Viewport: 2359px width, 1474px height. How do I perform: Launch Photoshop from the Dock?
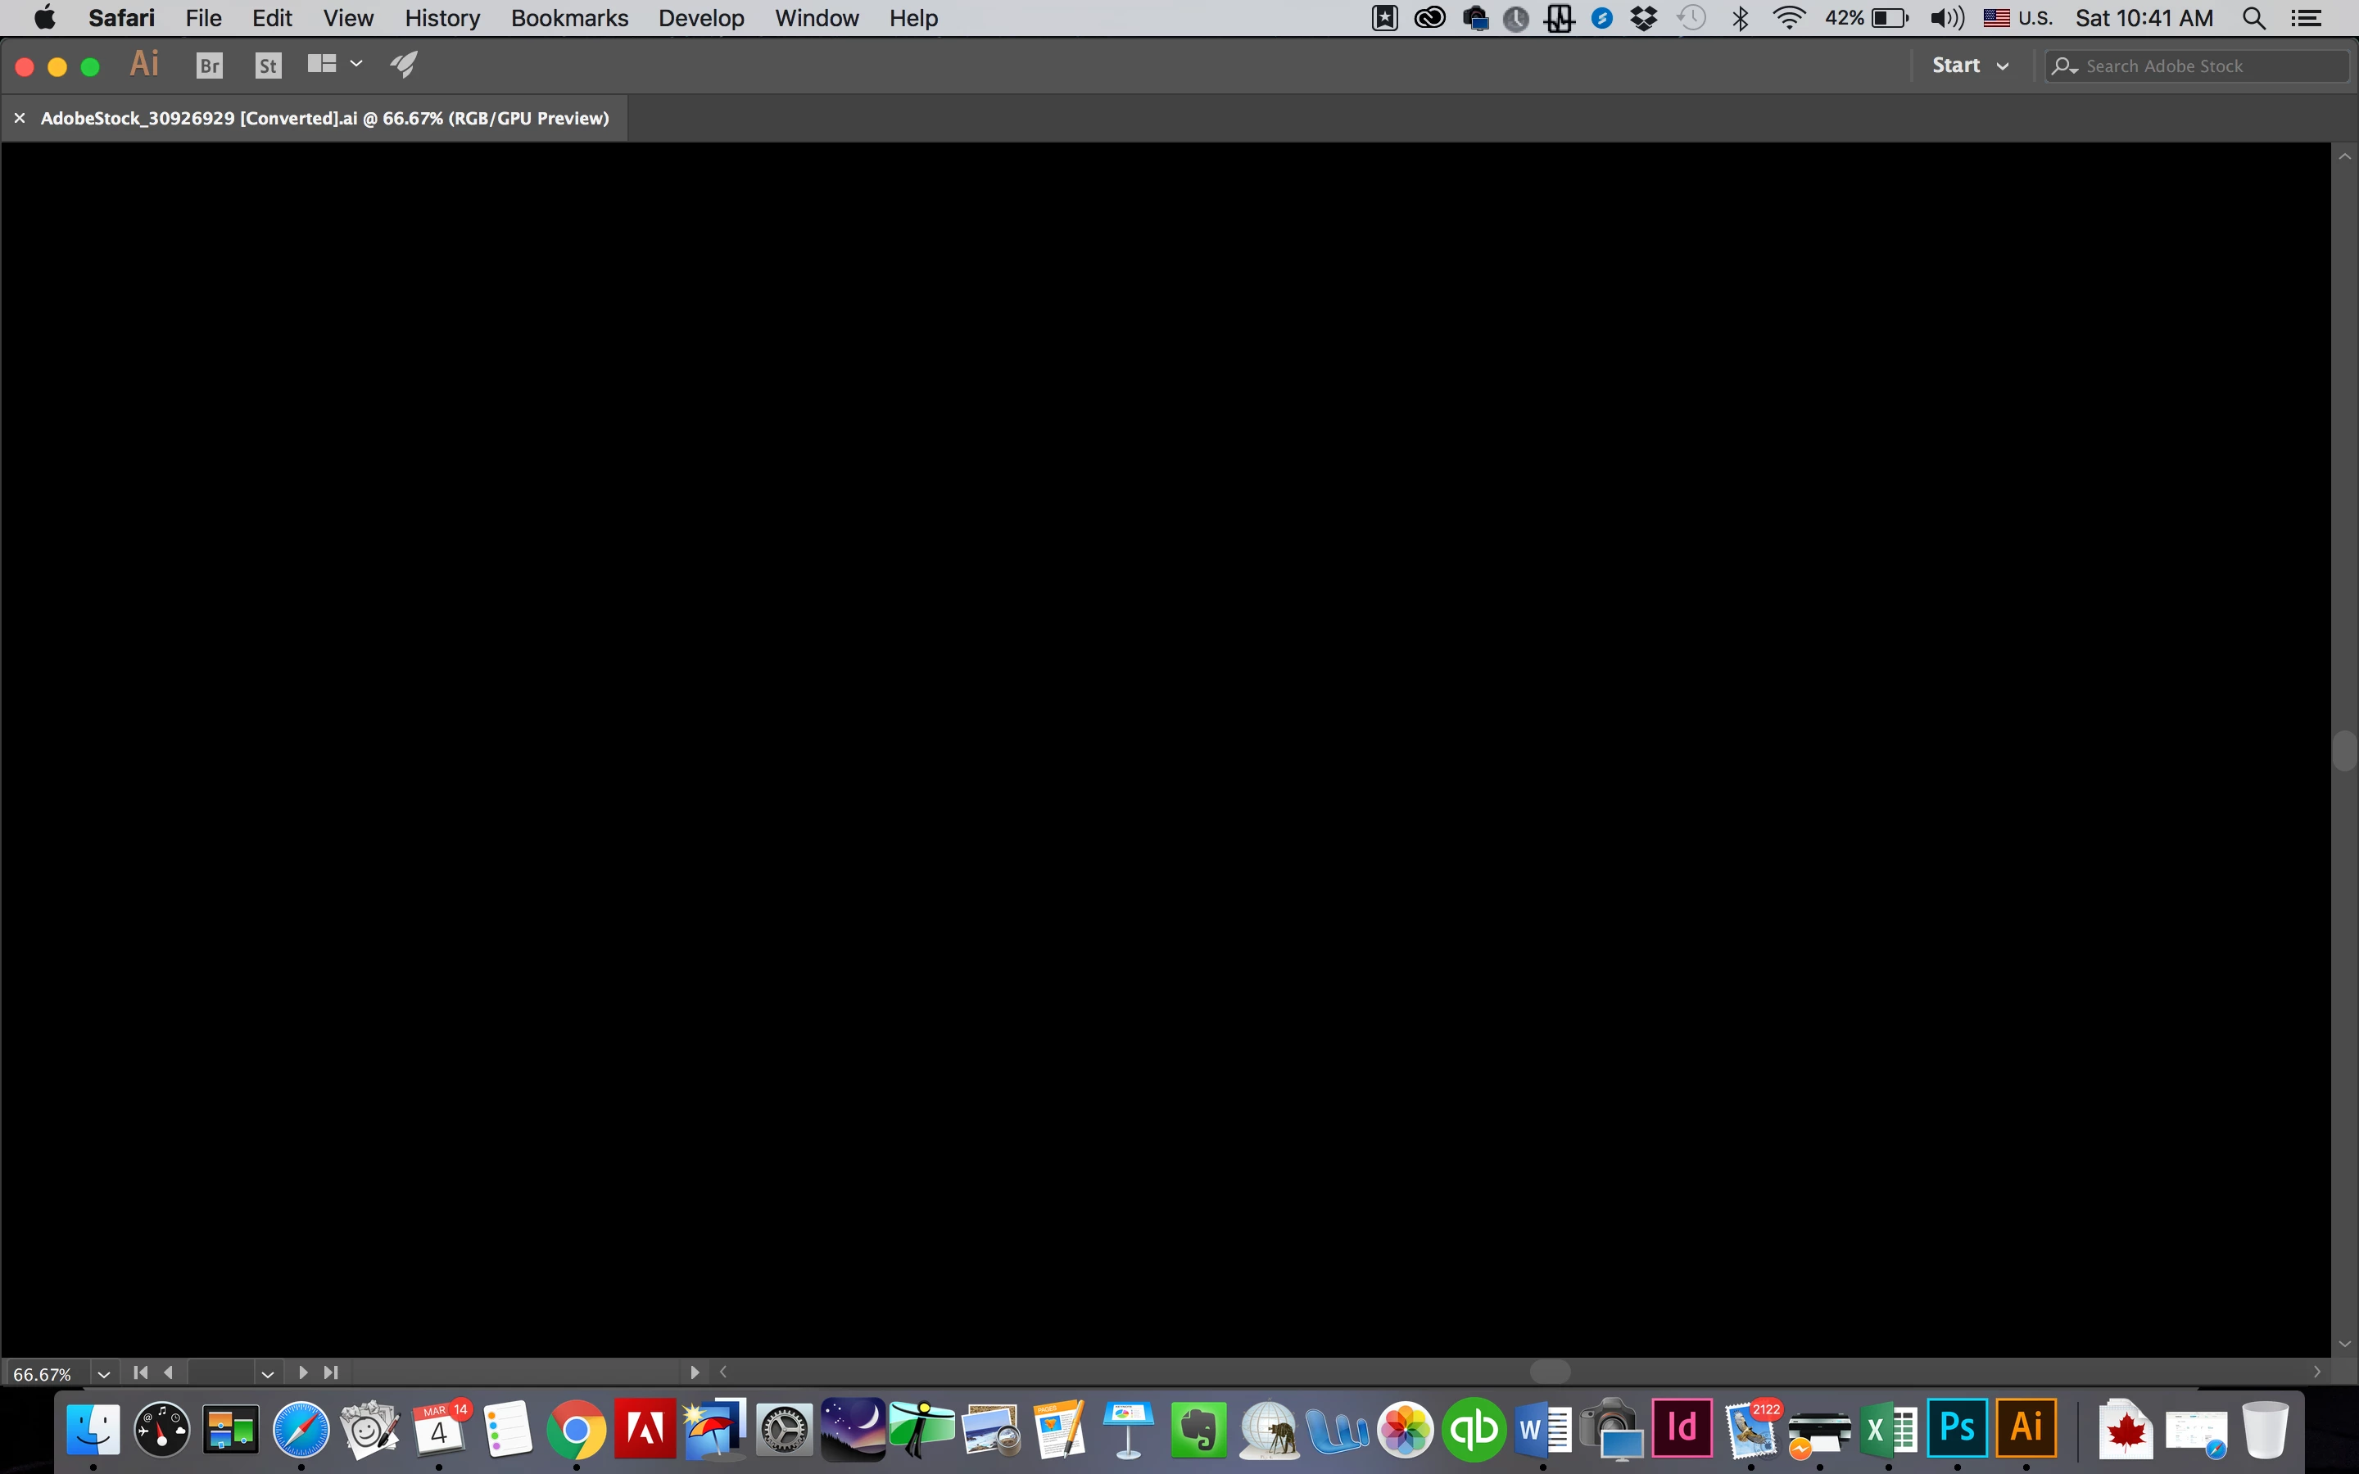[1956, 1428]
